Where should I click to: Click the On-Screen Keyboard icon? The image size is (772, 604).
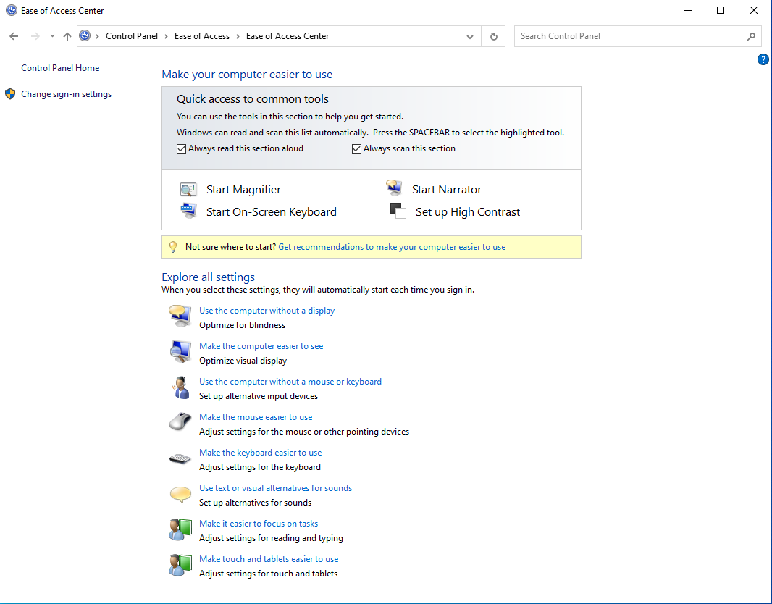188,211
